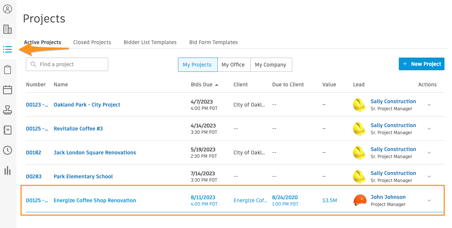452x228 pixels.
Task: Click the clipboard icon in the sidebar
Action: (x=8, y=69)
